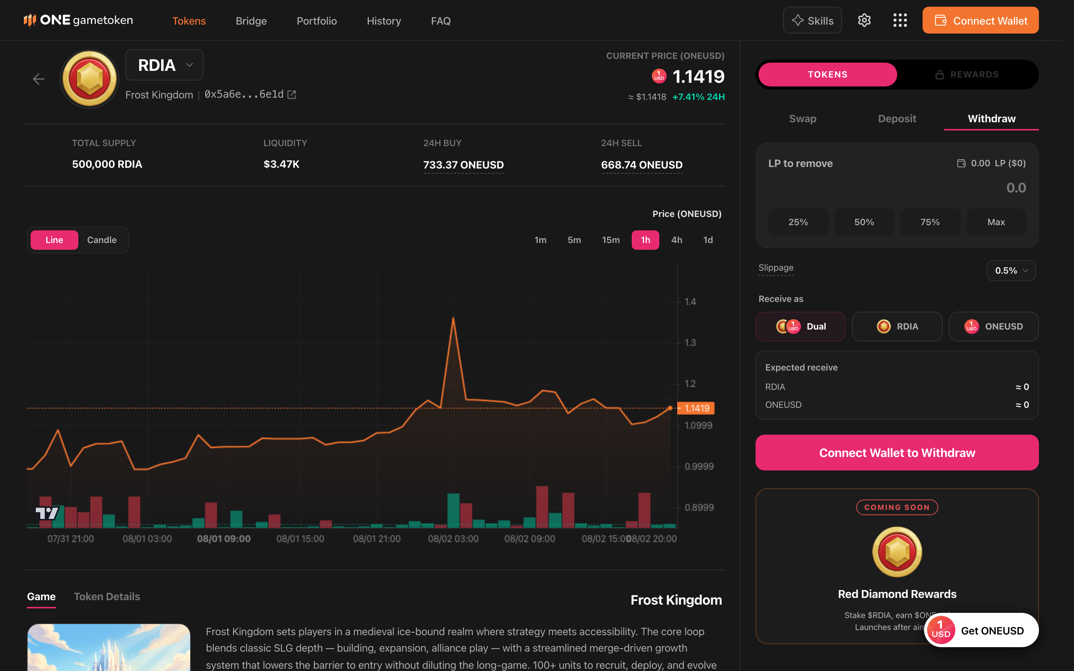The height and width of the screenshot is (671, 1074).
Task: Click the 733.37 ONEUSD 24H buy value
Action: pyautogui.click(x=463, y=165)
